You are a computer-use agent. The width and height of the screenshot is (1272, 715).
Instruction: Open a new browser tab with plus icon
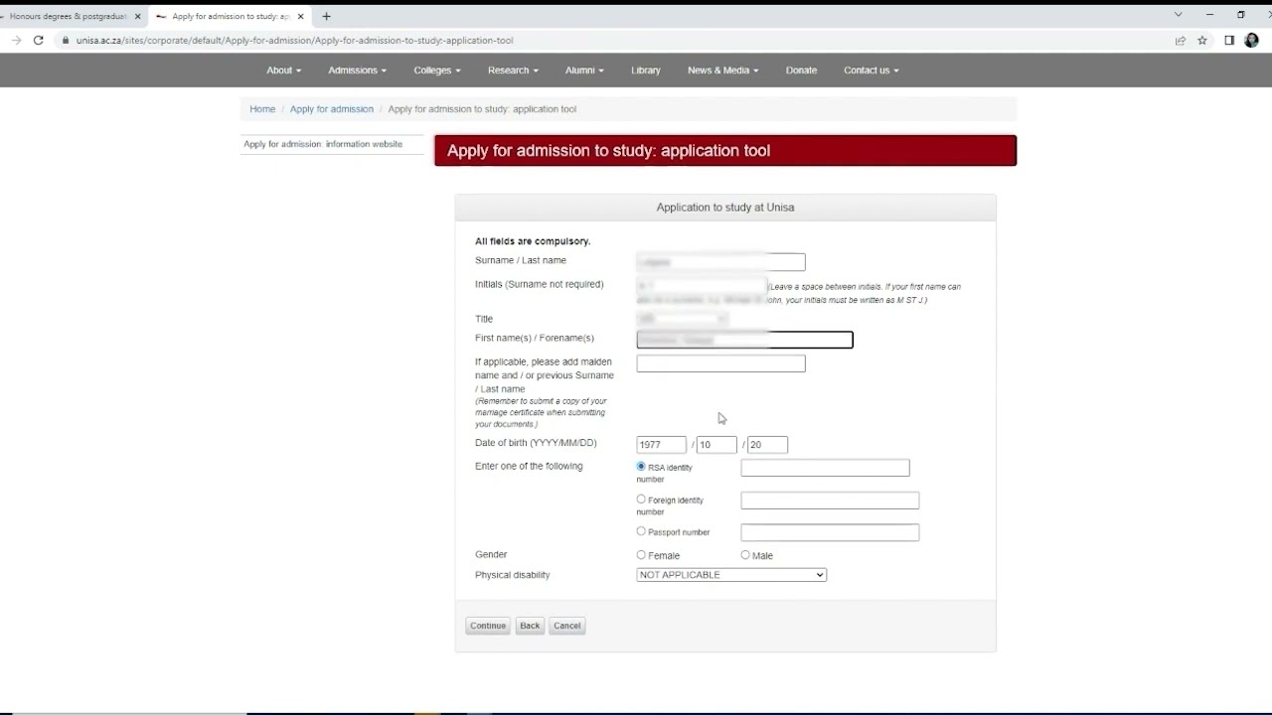click(326, 16)
